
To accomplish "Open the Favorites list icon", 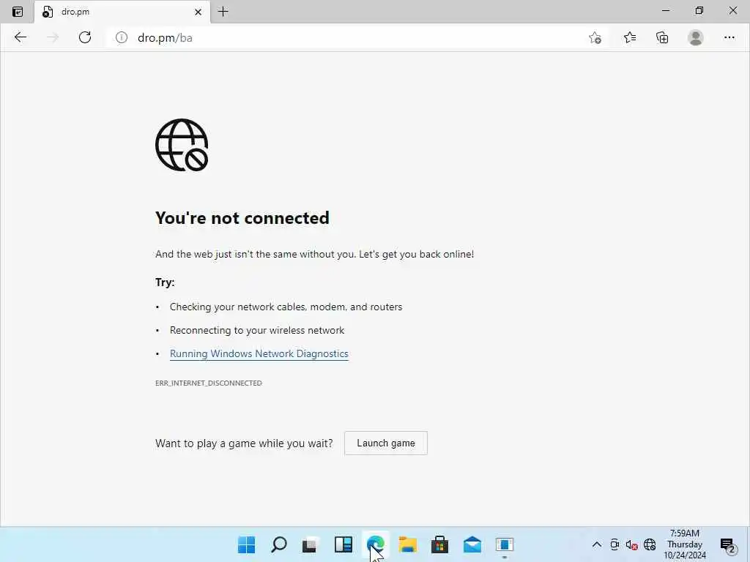I will (x=630, y=37).
